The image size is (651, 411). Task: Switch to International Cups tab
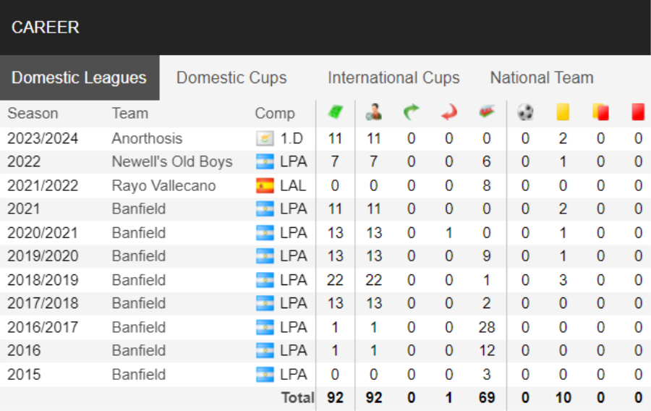coord(393,77)
